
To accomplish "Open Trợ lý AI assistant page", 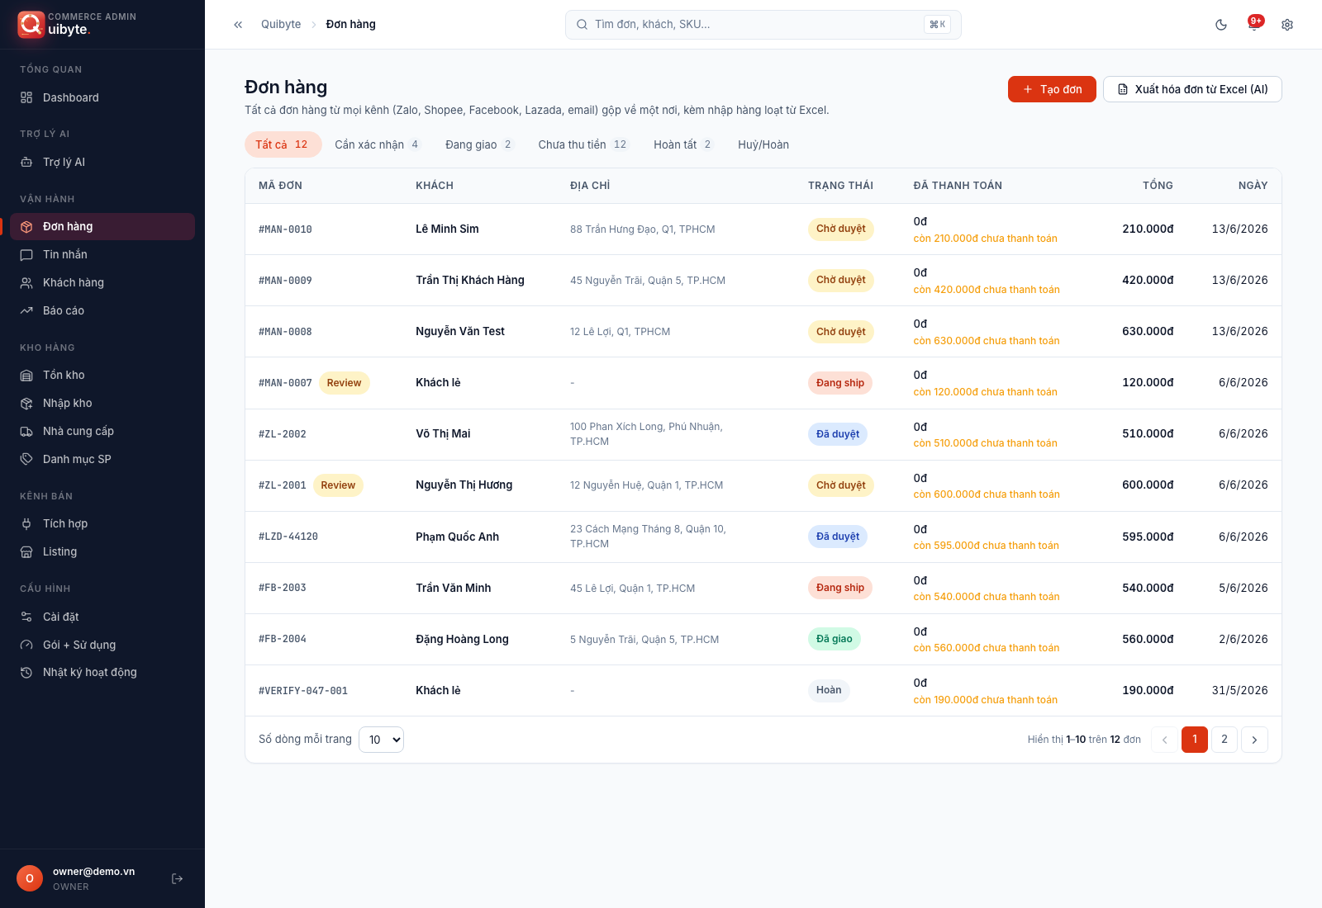I will click(x=102, y=162).
